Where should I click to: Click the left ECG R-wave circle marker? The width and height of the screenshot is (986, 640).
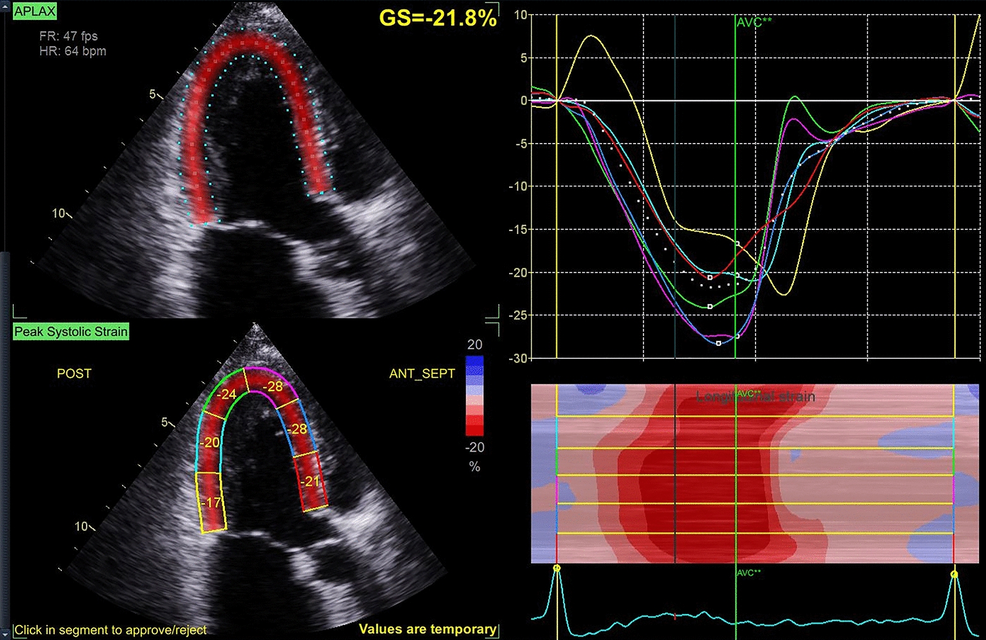point(557,568)
